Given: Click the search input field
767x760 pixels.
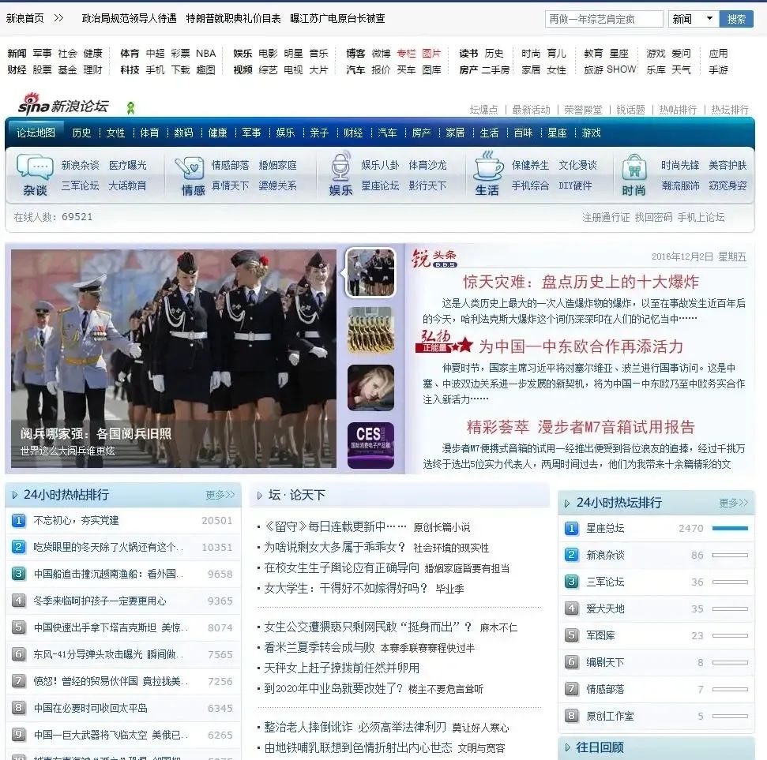Looking at the screenshot, I should point(604,19).
